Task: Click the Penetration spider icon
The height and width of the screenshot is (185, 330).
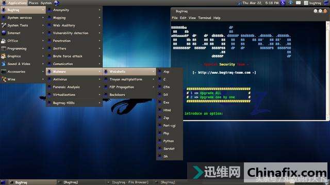Action: pos(49,41)
